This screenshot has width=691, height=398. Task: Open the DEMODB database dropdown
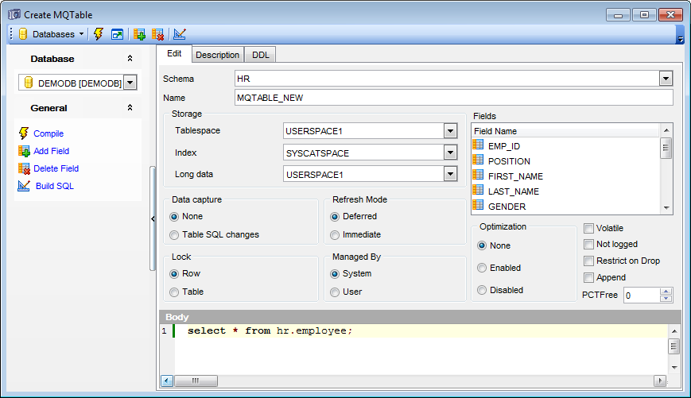pos(130,83)
